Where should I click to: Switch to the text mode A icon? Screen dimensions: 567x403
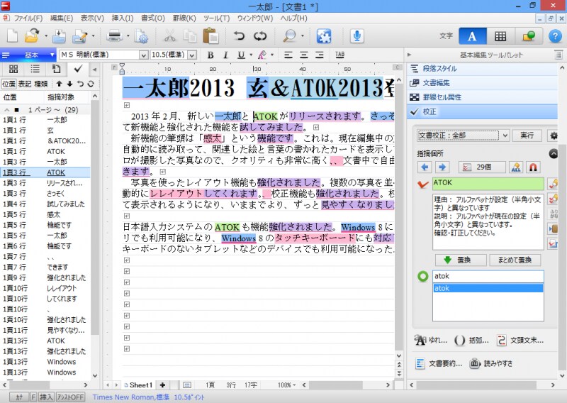pyautogui.click(x=472, y=36)
